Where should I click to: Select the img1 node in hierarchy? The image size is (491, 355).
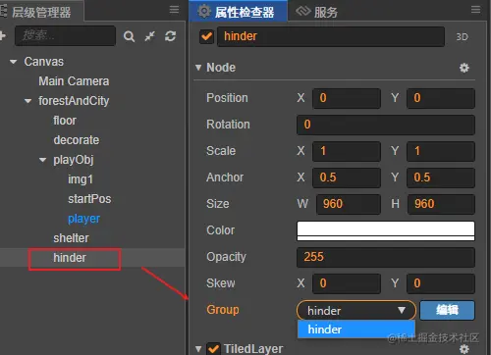(x=81, y=179)
